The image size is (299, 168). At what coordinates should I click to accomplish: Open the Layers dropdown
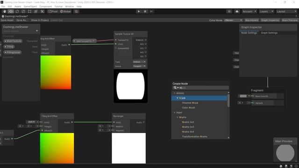(266, 11)
